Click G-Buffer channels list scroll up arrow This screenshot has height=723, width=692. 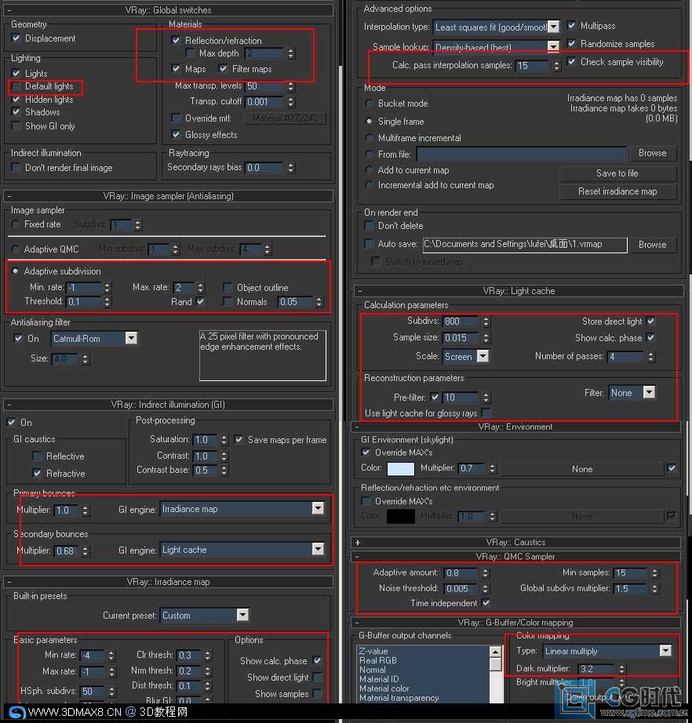(x=495, y=652)
